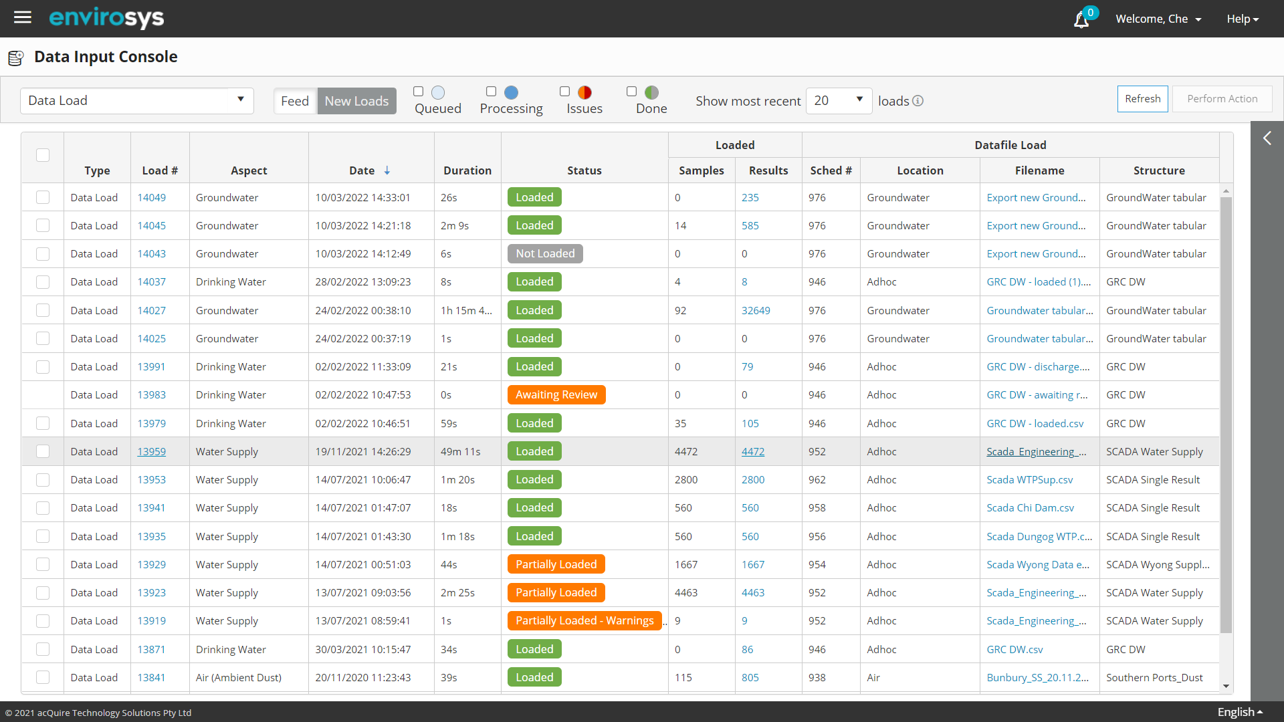
Task: Open the Data Load type dropdown
Action: (137, 101)
